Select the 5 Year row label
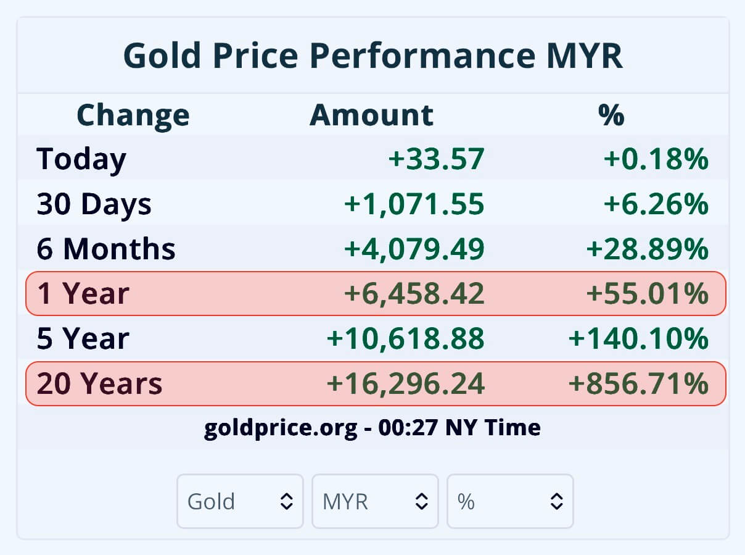This screenshot has height=555, width=745. click(83, 339)
